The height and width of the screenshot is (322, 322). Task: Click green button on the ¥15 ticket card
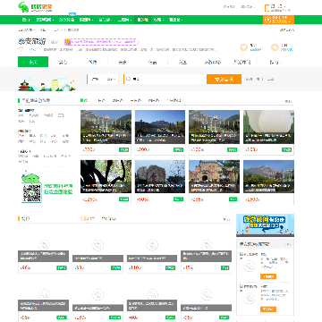point(225,268)
